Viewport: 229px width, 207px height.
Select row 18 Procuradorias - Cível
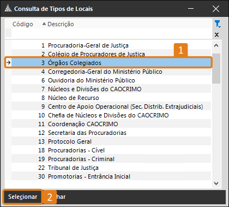111,150
